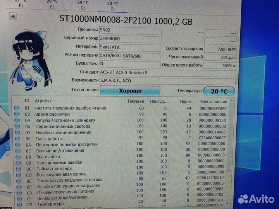Select row Повторные попытки раскрутки

(x=121, y=144)
